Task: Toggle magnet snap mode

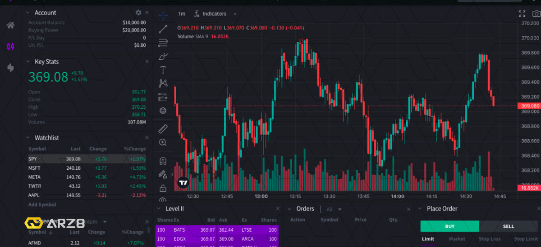Action: pyautogui.click(x=163, y=161)
